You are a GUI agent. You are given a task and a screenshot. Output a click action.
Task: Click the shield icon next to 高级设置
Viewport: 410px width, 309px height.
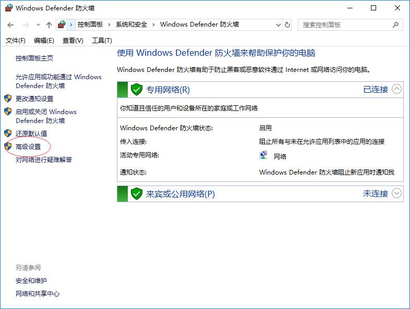[8, 146]
